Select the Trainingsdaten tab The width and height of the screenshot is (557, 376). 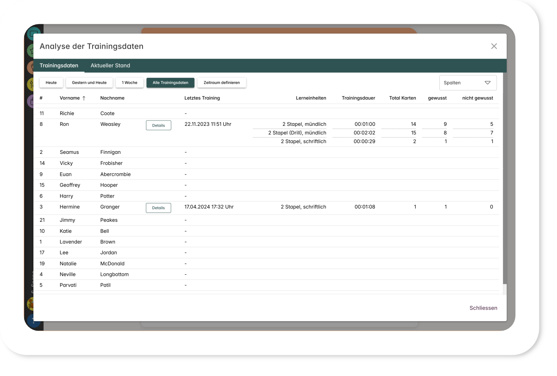pos(59,66)
